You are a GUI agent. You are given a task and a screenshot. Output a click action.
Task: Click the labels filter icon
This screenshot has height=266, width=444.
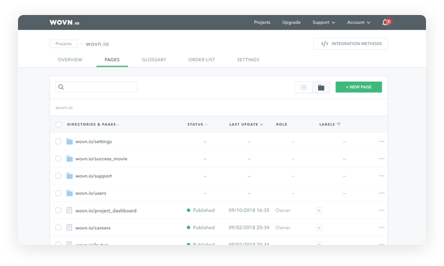click(338, 124)
